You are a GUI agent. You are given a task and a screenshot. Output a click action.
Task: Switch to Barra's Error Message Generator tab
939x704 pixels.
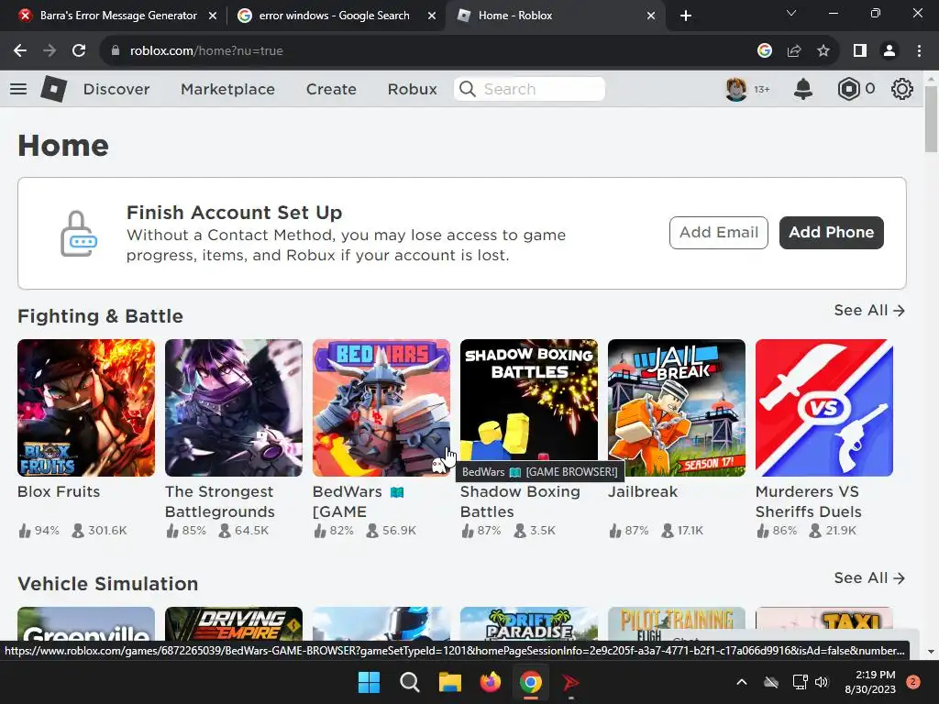tap(118, 16)
